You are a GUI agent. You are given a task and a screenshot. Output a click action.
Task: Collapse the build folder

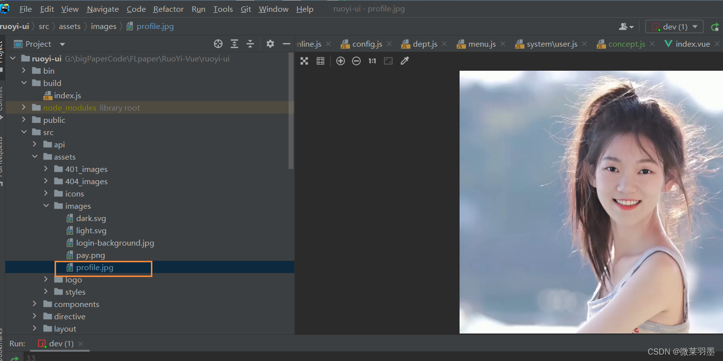24,83
